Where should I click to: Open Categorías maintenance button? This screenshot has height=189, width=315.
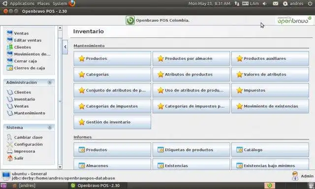(x=112, y=74)
